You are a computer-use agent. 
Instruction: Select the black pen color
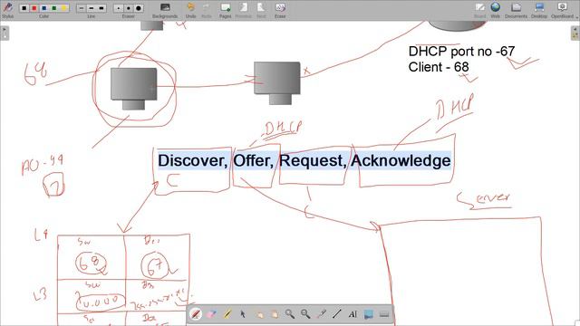click(24, 8)
